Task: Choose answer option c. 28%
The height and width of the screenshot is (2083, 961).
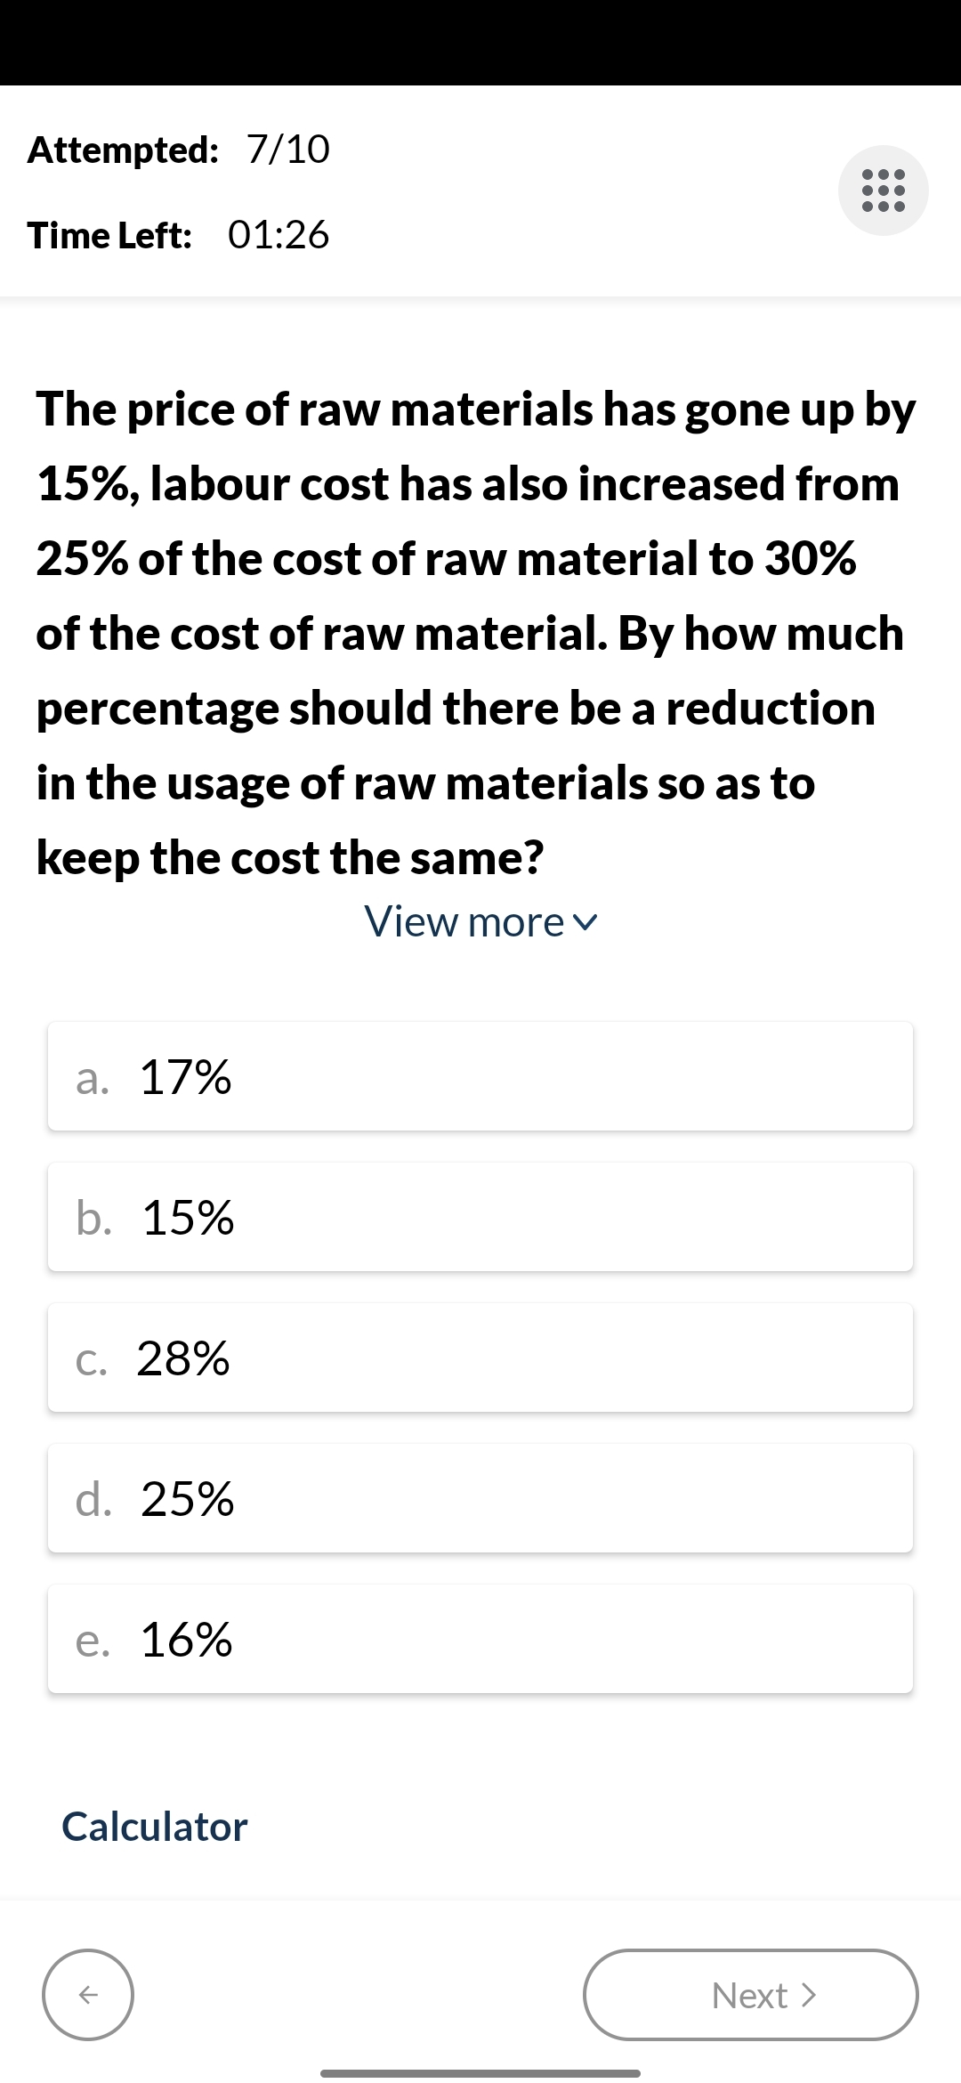Action: coord(480,1358)
